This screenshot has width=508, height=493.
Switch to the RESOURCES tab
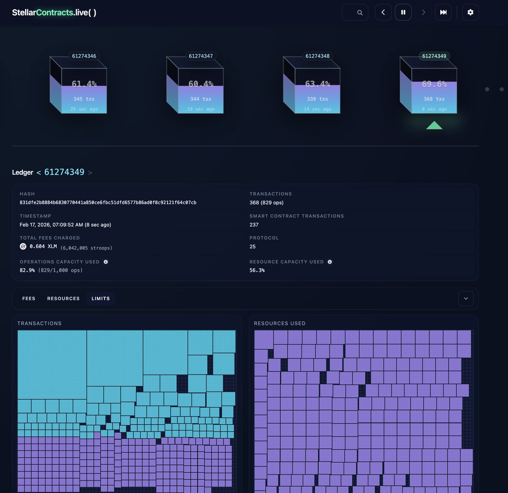click(x=63, y=299)
